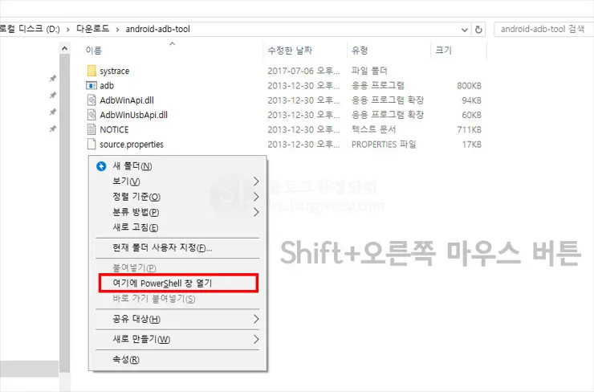594x392 pixels.
Task: Expand the 분류 방법(P) submenu arrow
Action: pyautogui.click(x=256, y=212)
